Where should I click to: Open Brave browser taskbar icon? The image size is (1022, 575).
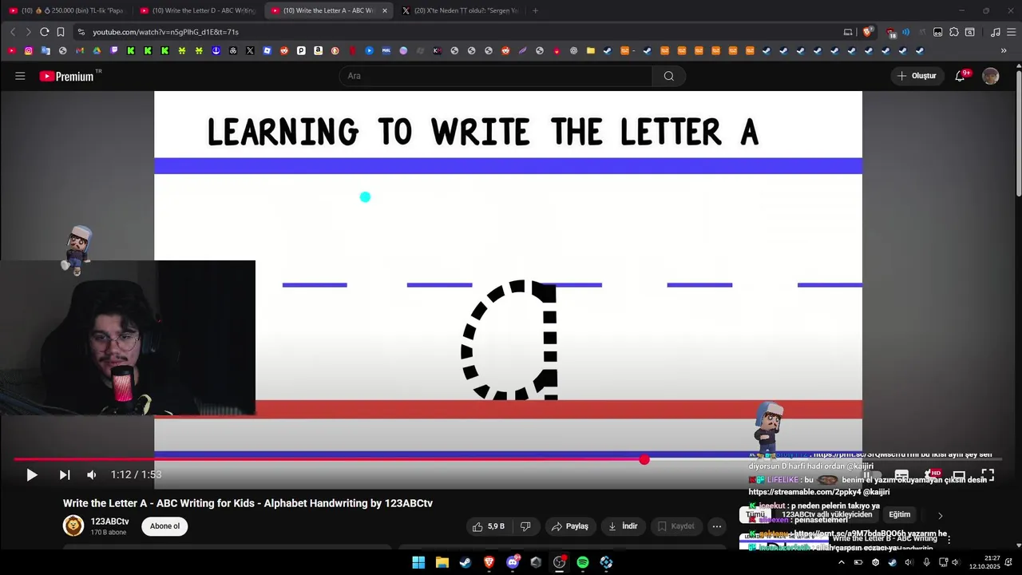489,562
